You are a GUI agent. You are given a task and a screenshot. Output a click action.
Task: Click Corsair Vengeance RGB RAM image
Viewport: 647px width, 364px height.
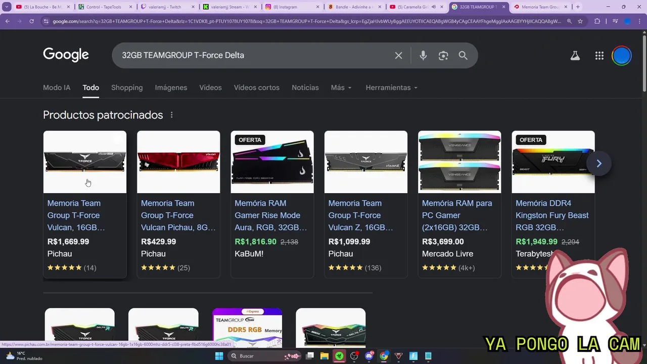[459, 162]
